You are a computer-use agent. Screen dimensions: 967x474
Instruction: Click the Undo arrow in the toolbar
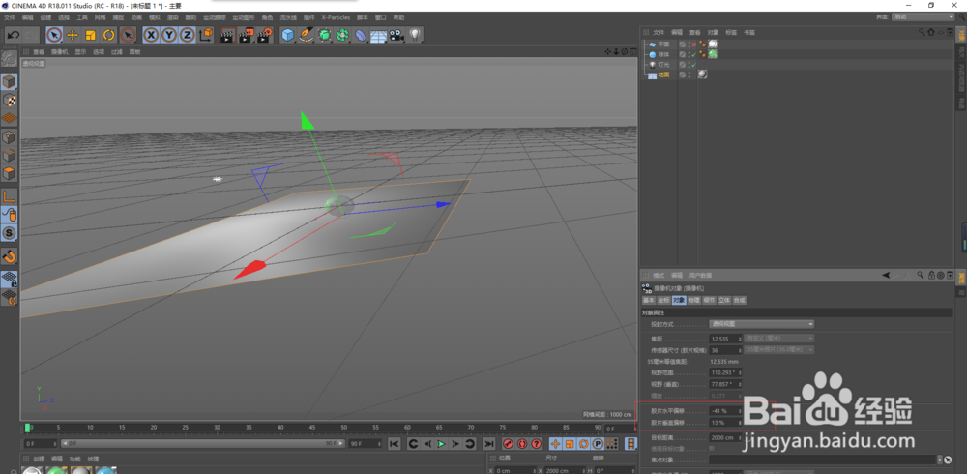14,35
